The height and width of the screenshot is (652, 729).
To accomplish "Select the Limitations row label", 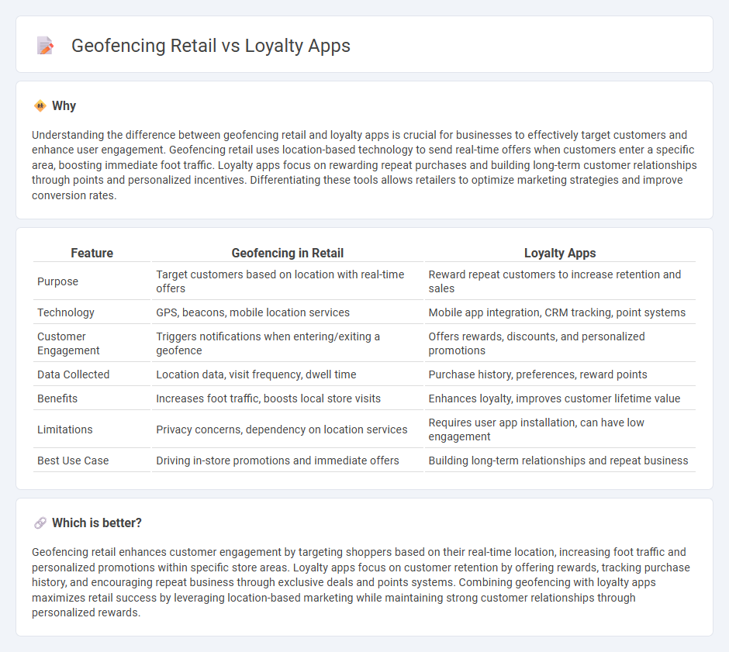I will 64,429.
